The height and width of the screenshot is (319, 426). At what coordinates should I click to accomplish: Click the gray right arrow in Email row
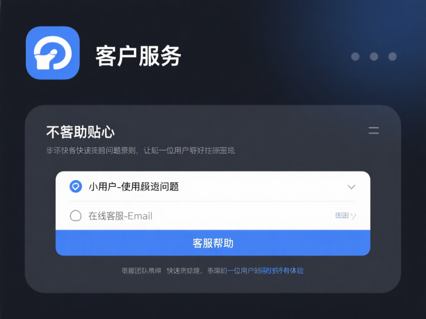(353, 216)
